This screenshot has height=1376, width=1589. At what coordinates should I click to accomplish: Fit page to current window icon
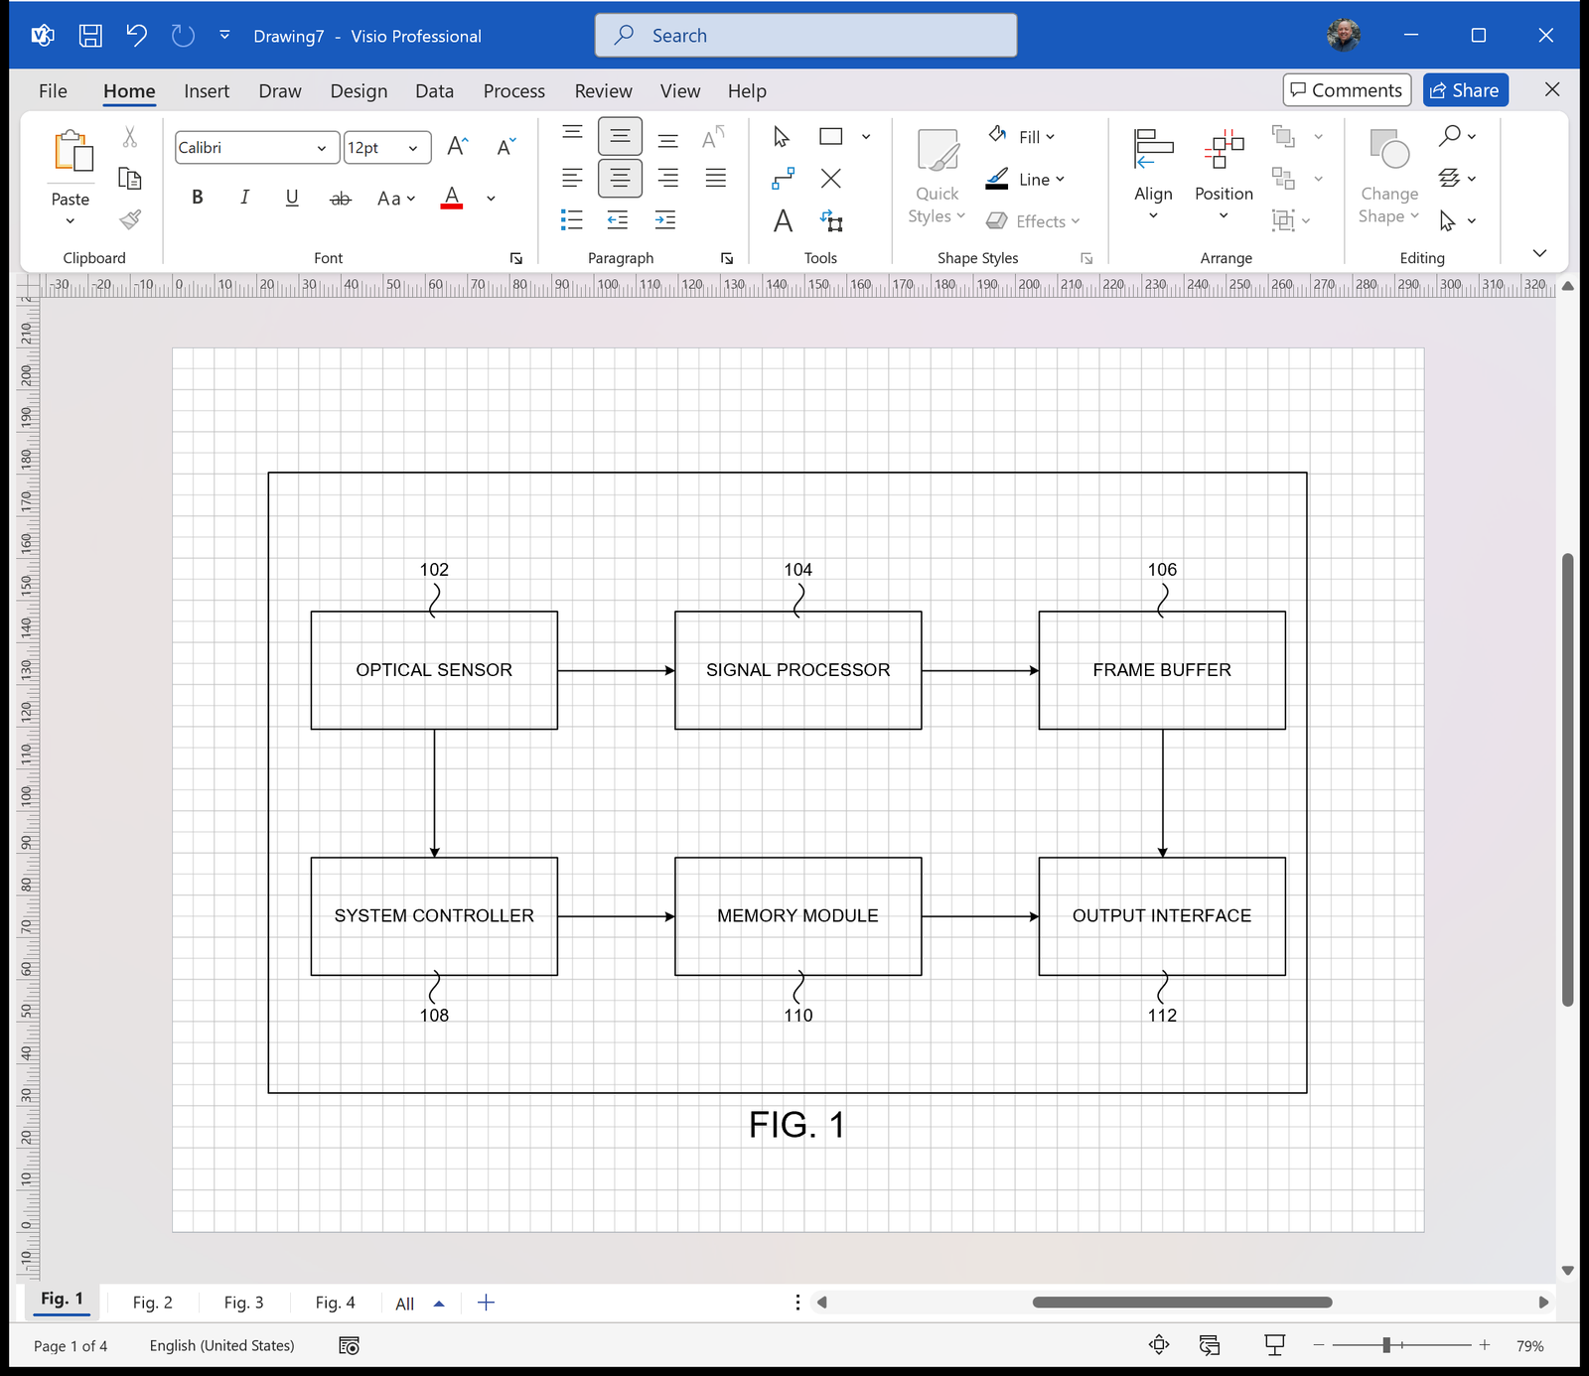(1159, 1345)
